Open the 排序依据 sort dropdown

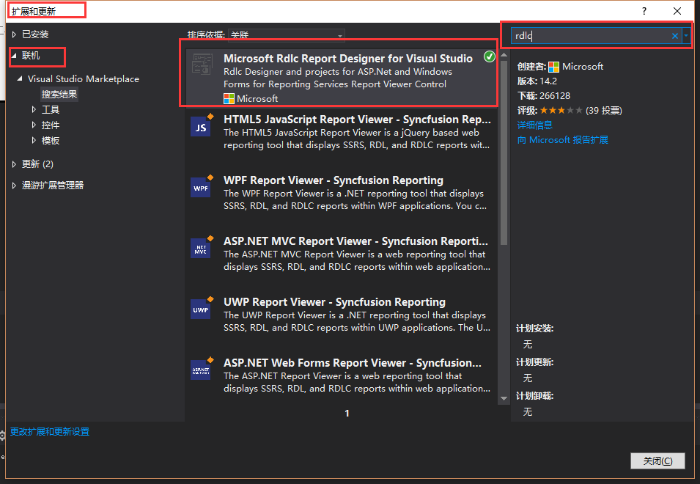(x=286, y=35)
